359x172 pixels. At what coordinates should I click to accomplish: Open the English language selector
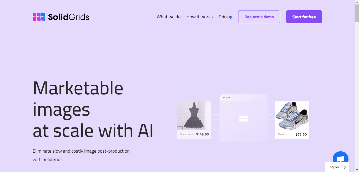337,167
